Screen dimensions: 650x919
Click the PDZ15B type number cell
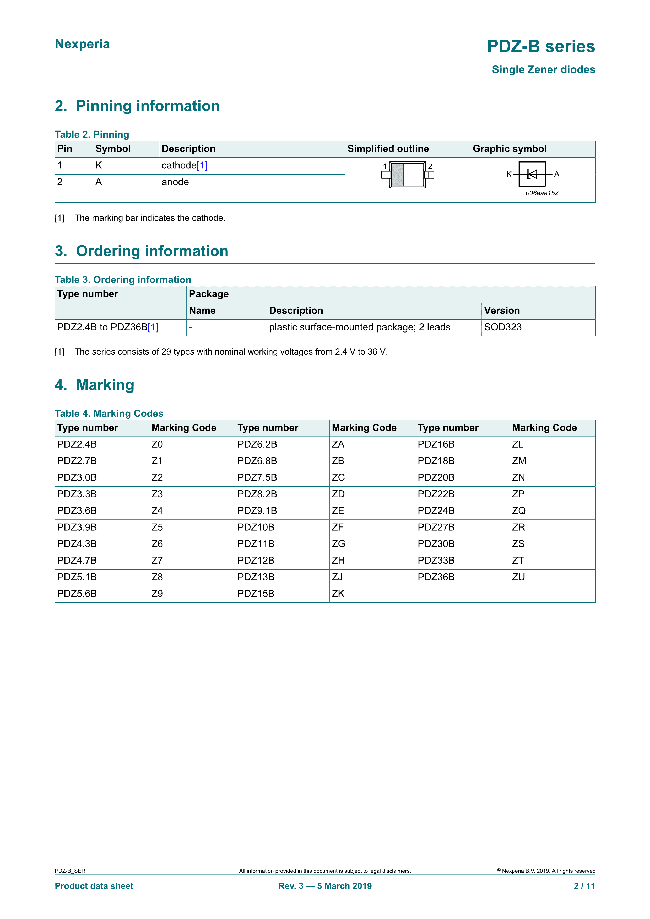point(256,594)
